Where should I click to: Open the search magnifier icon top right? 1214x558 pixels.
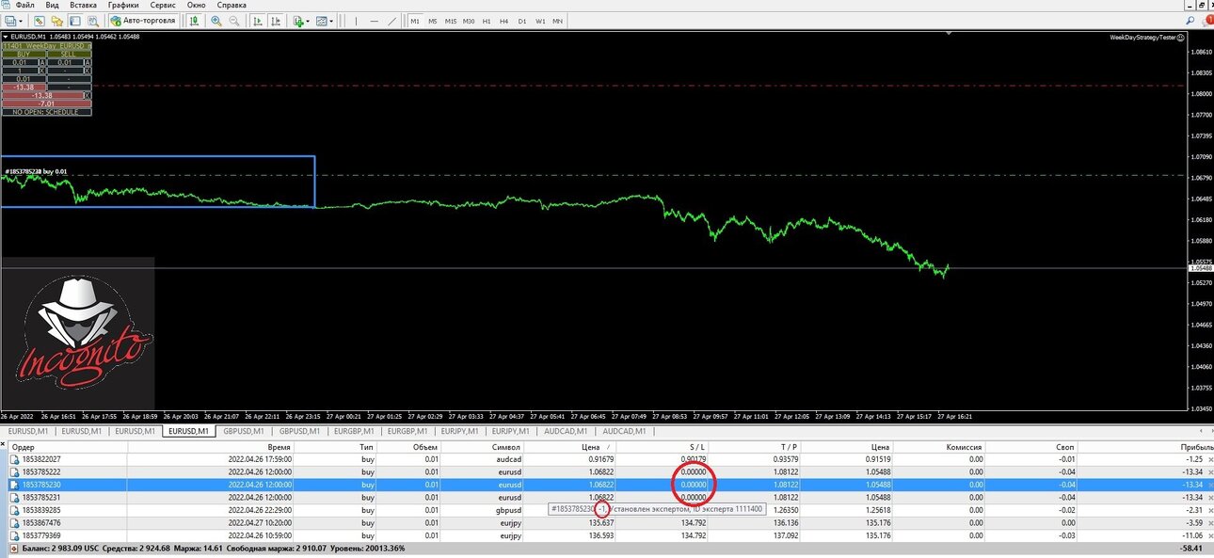[x=1190, y=20]
